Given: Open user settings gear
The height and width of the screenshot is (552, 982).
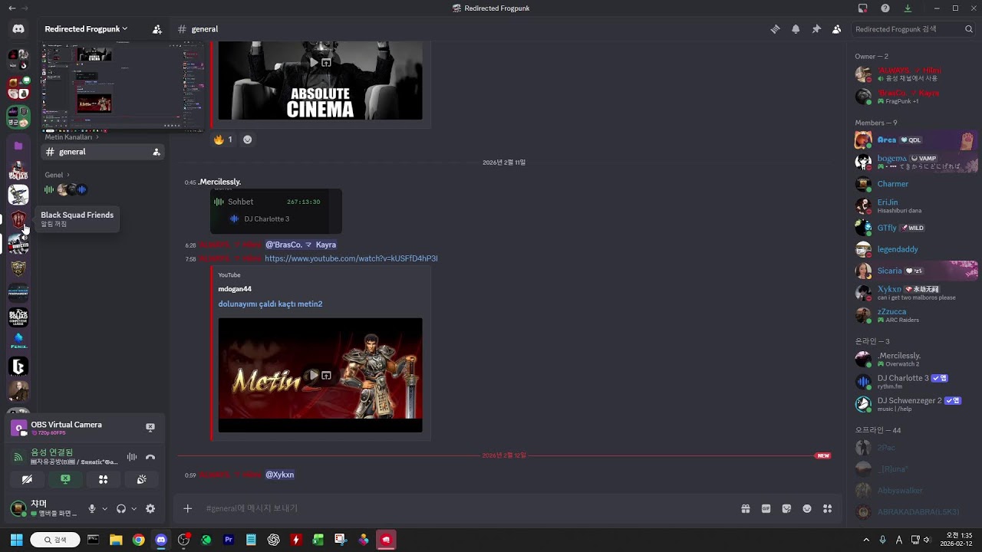Looking at the screenshot, I should (x=150, y=508).
